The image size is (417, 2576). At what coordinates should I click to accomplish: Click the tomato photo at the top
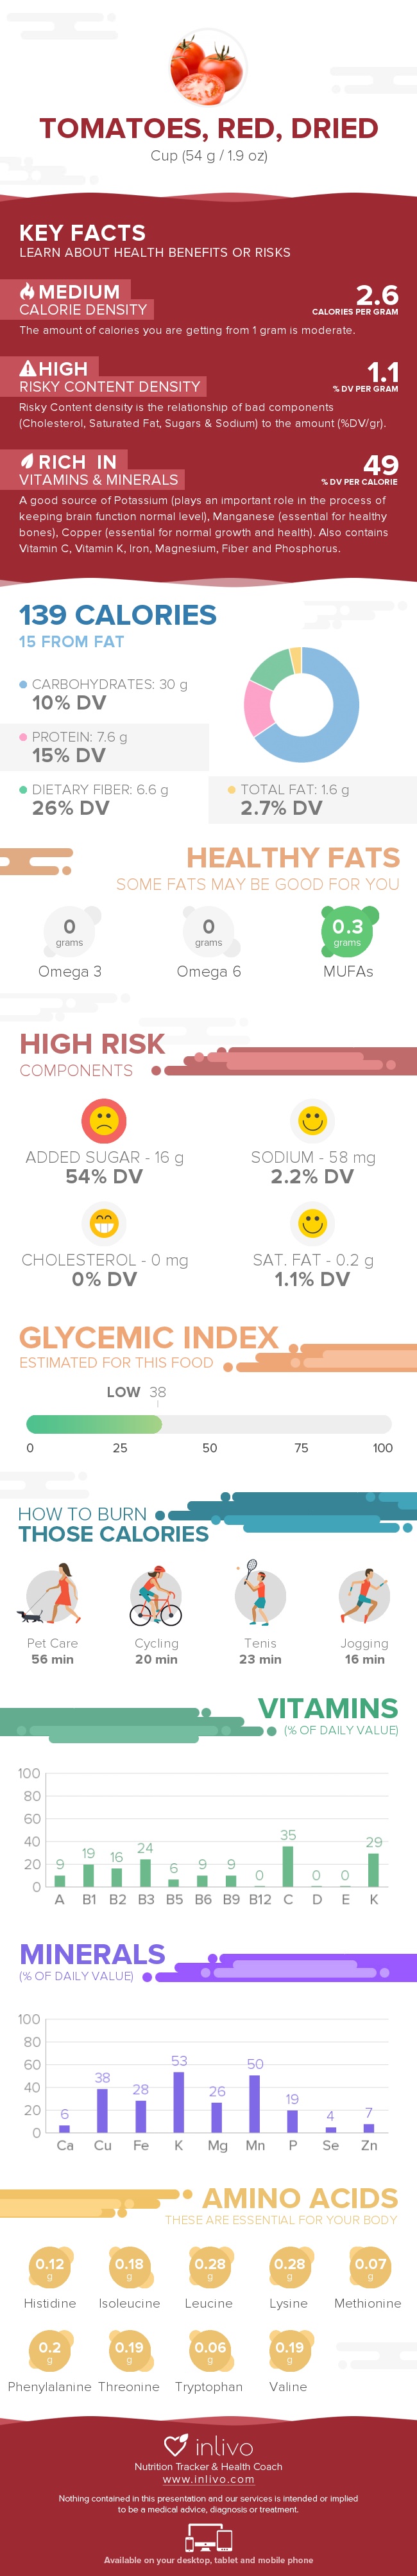(208, 68)
